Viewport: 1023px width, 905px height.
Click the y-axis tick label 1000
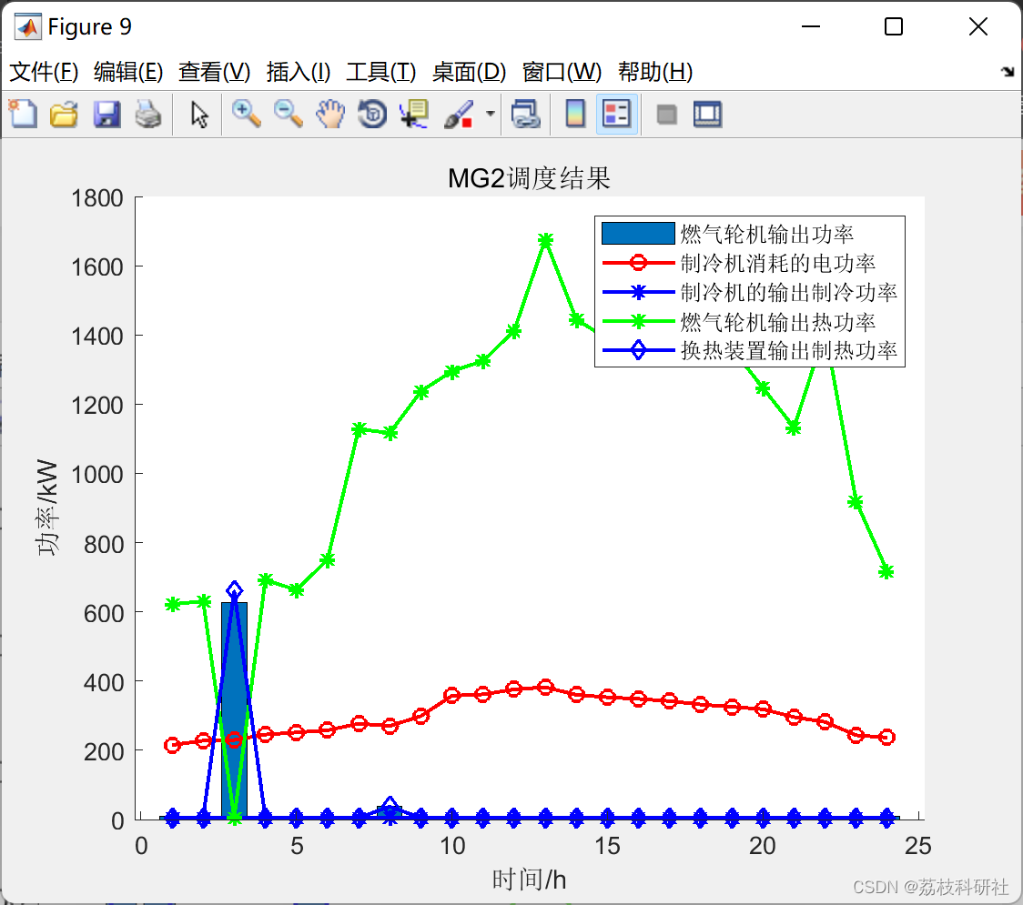pos(97,474)
